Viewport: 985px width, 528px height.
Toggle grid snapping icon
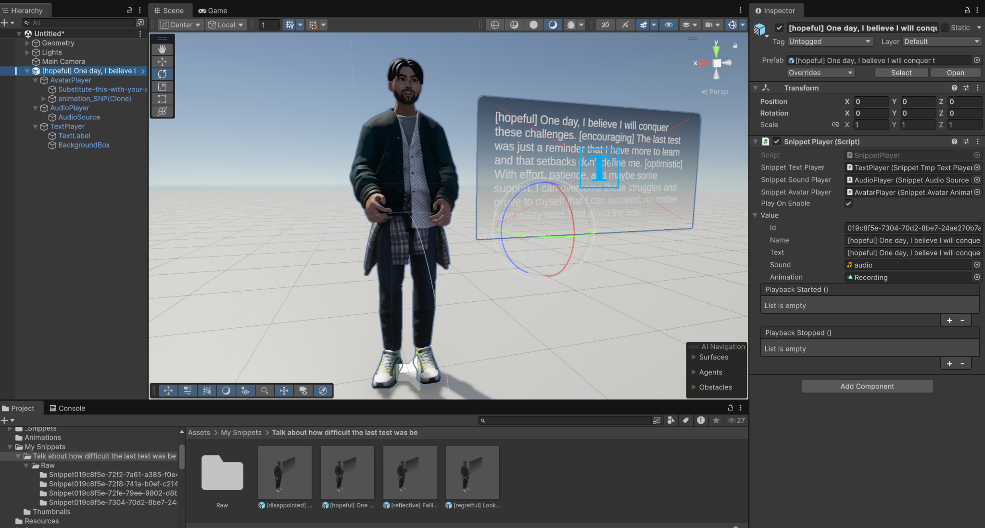point(290,25)
